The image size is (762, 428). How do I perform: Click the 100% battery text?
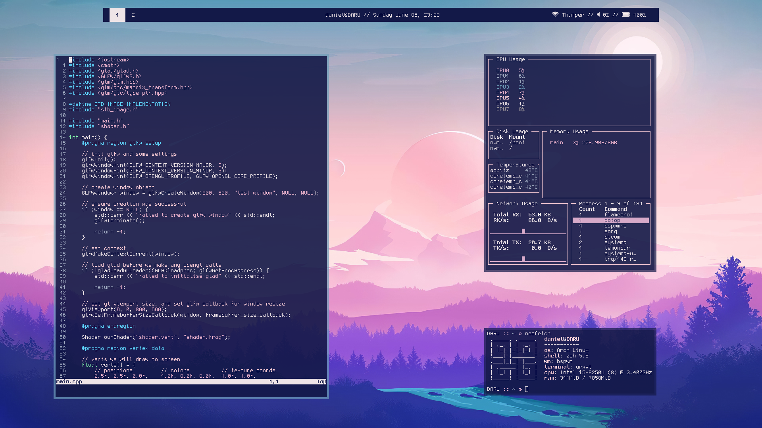click(x=639, y=15)
